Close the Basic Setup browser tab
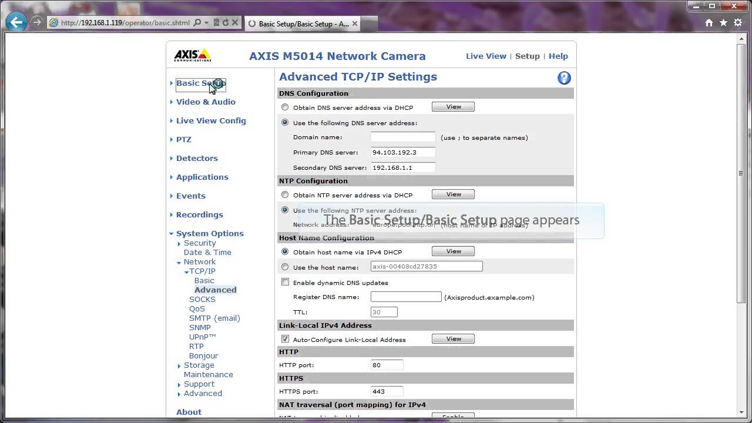The width and height of the screenshot is (752, 423). pos(355,23)
